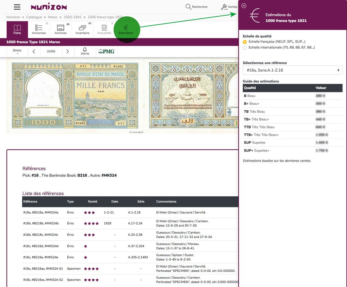Click specimen row #16s, #B216es
The image size is (347, 287).
pos(130,280)
